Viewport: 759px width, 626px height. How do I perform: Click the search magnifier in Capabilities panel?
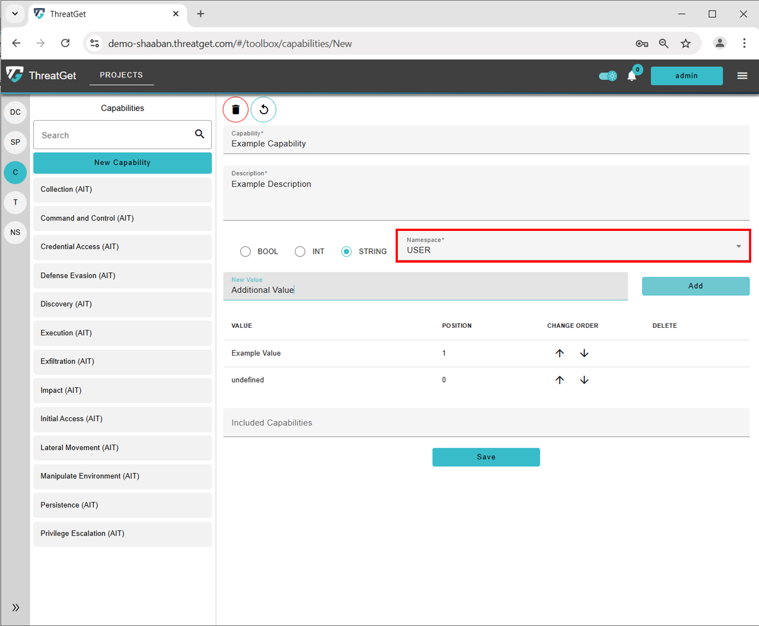pyautogui.click(x=199, y=134)
